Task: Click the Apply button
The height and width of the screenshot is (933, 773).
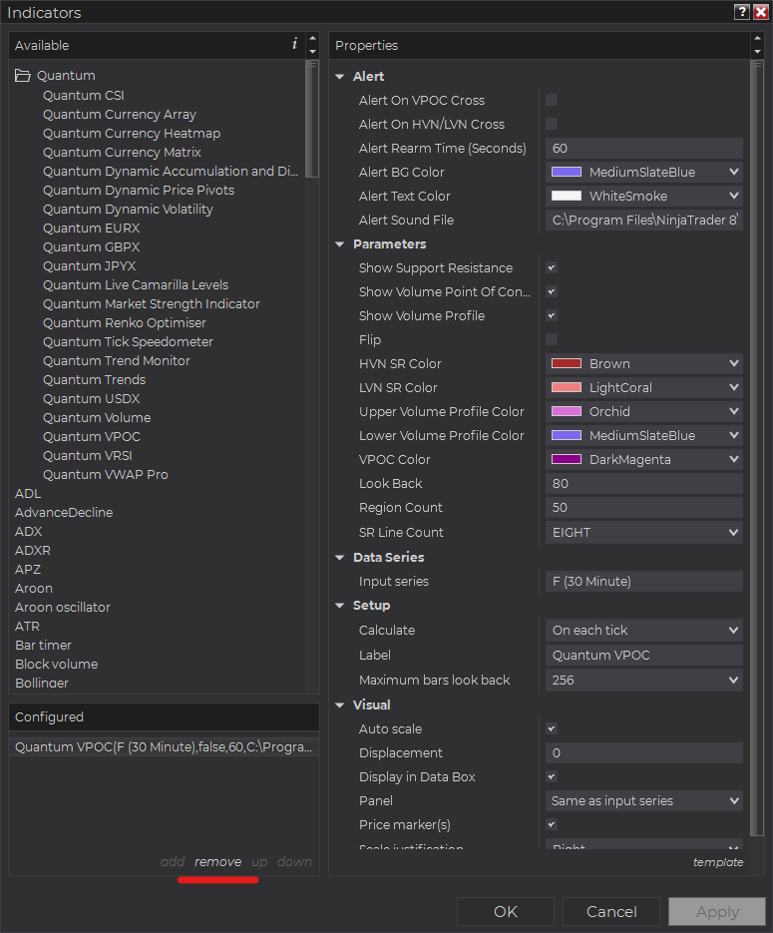Action: [x=717, y=912]
